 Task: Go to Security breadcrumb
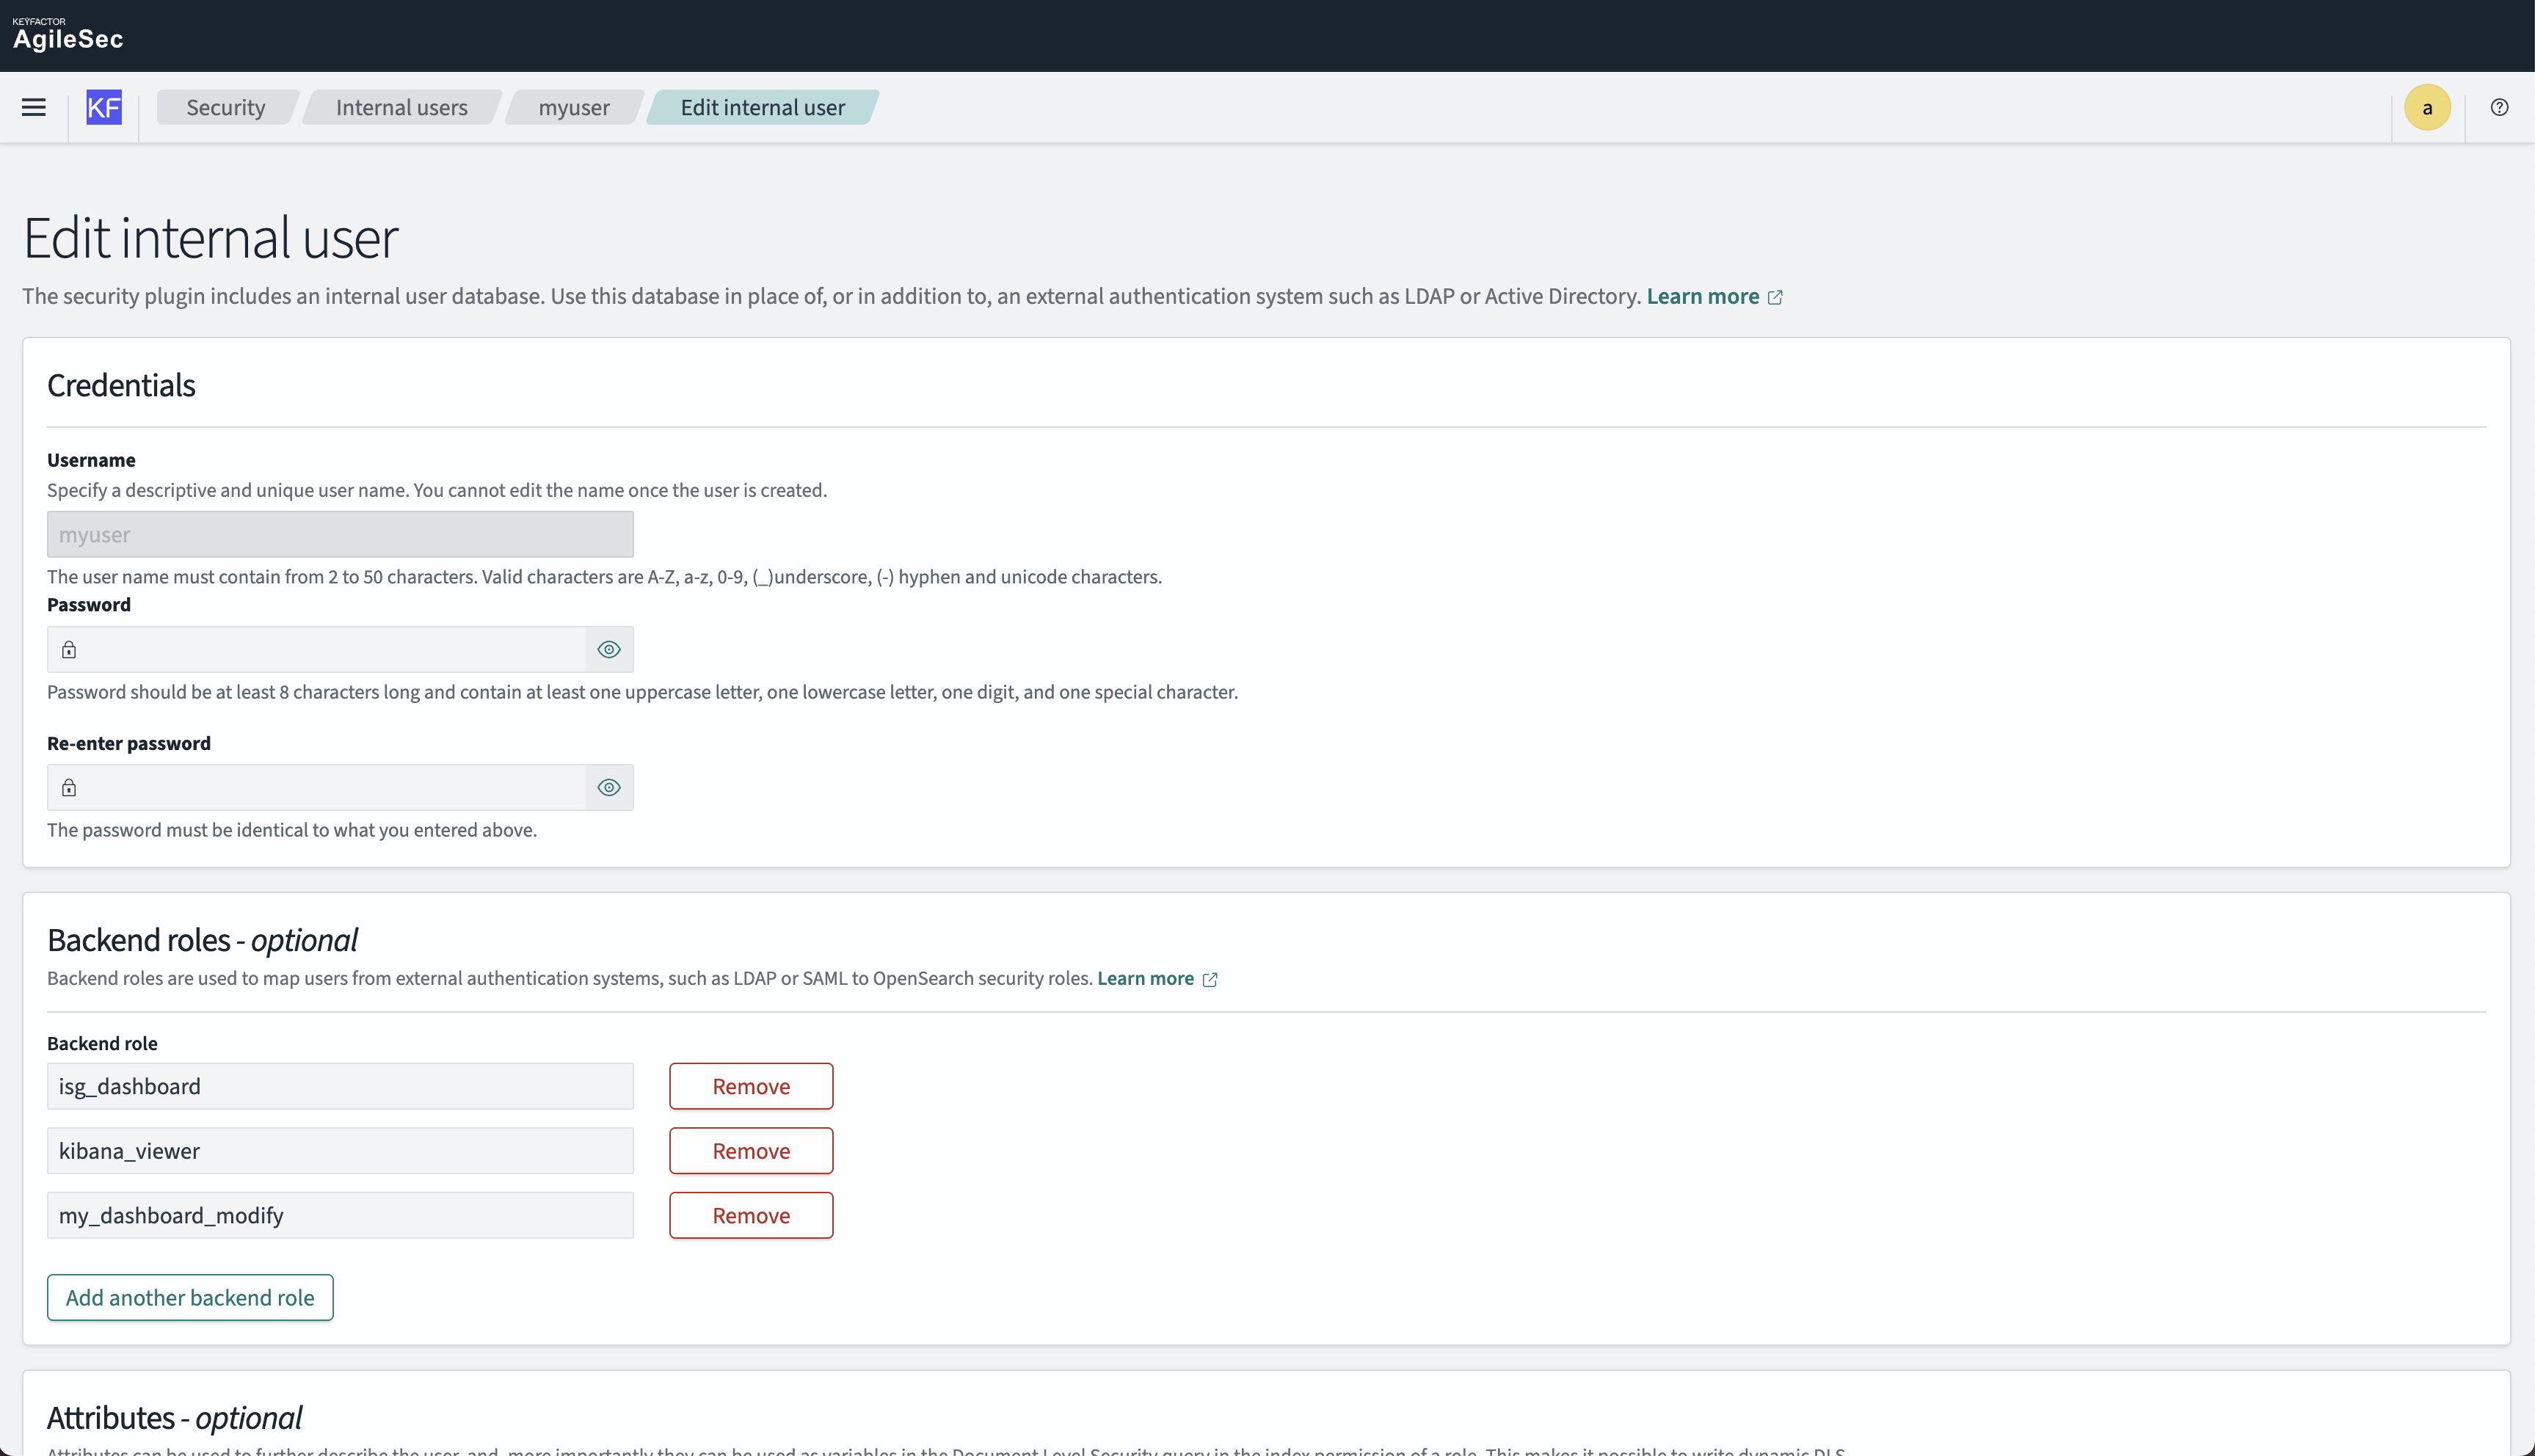pyautogui.click(x=225, y=107)
